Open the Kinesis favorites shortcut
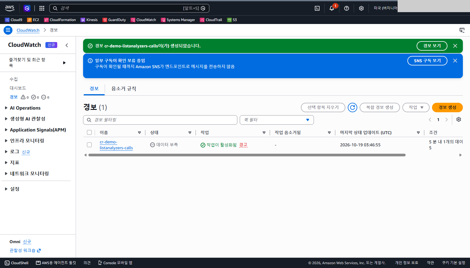 pyautogui.click(x=89, y=20)
